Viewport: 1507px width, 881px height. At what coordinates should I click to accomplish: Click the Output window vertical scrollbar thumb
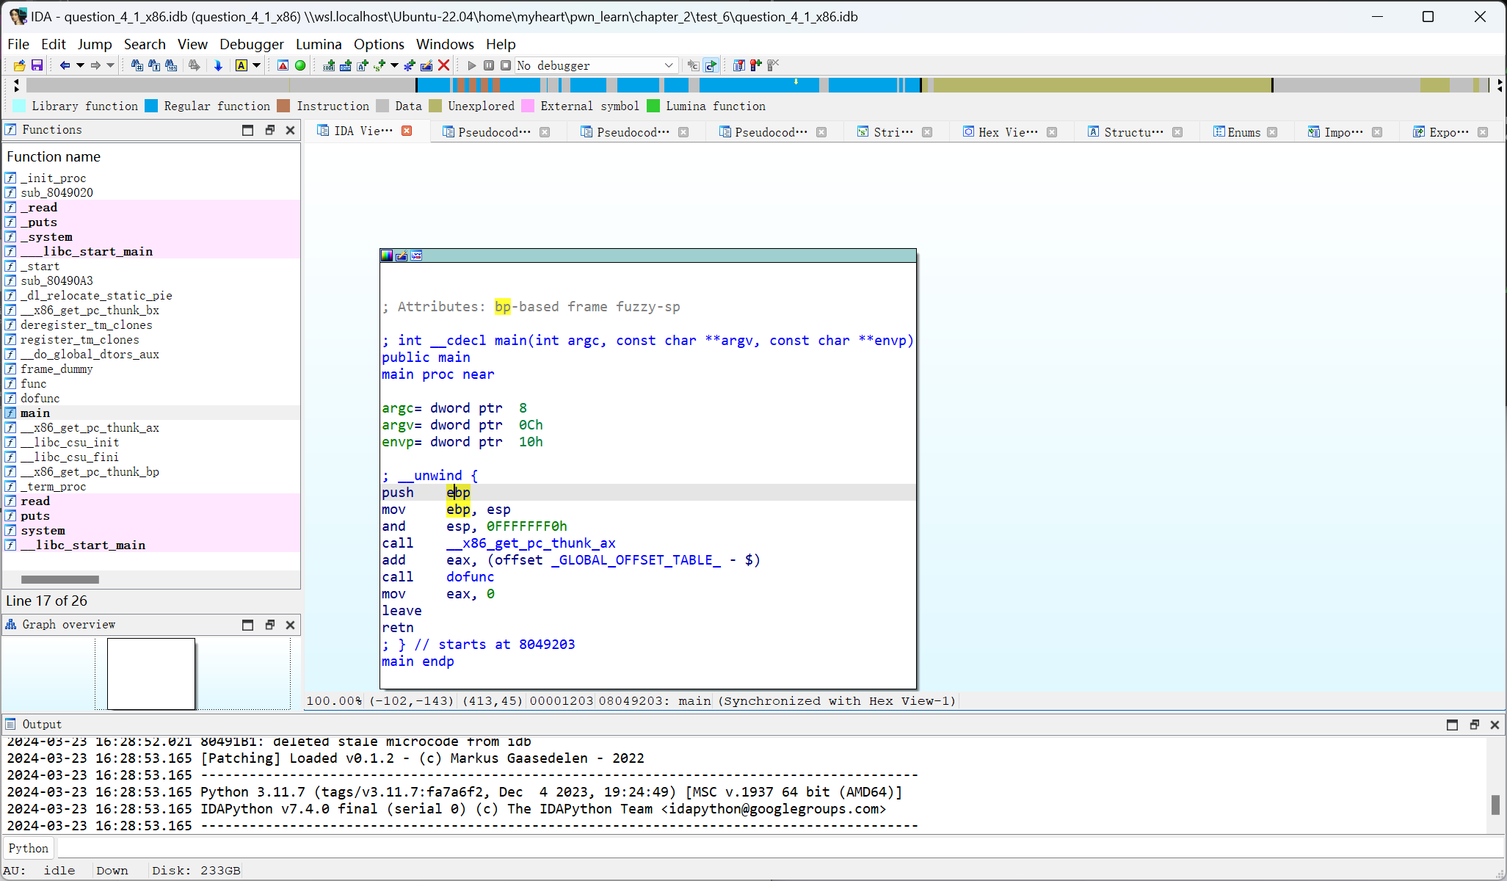click(x=1495, y=805)
